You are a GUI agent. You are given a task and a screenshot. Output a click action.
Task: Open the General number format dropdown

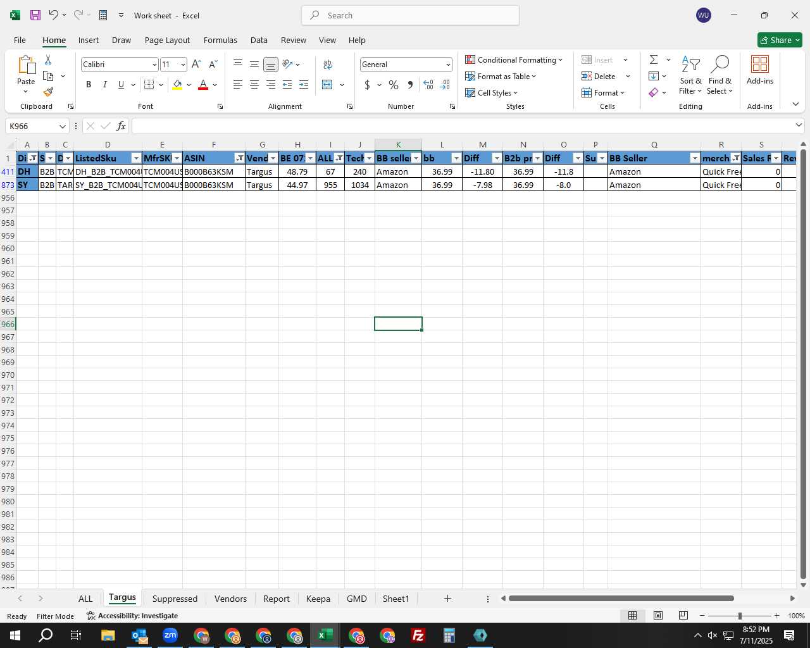448,65
